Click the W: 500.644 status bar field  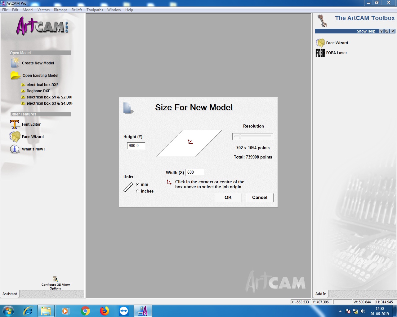[364, 302]
